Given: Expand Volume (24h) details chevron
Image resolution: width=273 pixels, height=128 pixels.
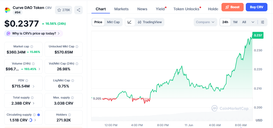Looking at the screenshot, I should 39,69.
